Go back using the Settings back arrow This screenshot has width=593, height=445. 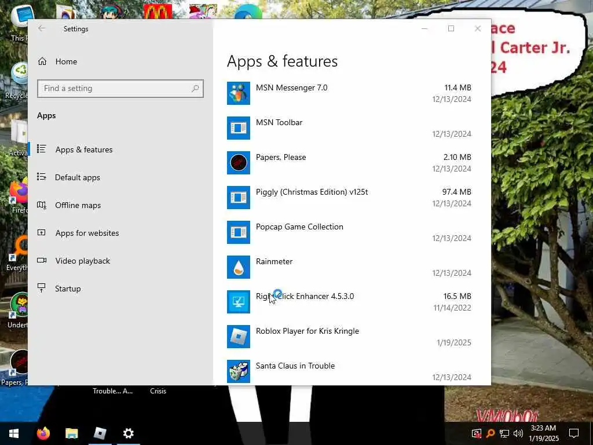(x=42, y=28)
